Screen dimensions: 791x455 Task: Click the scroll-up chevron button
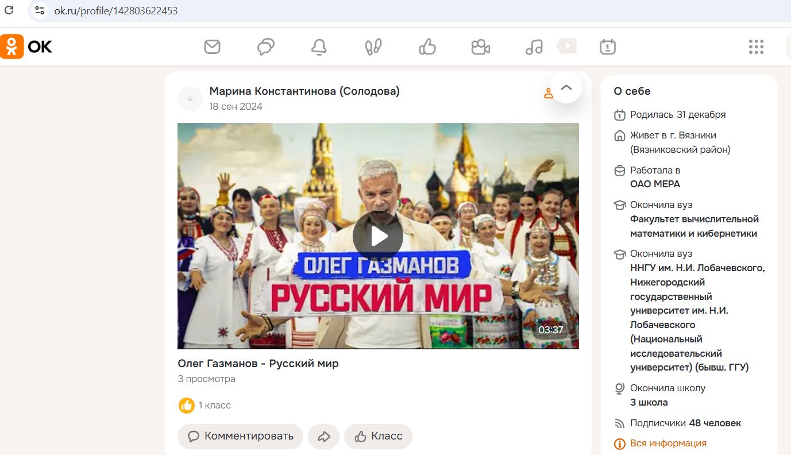coord(566,88)
